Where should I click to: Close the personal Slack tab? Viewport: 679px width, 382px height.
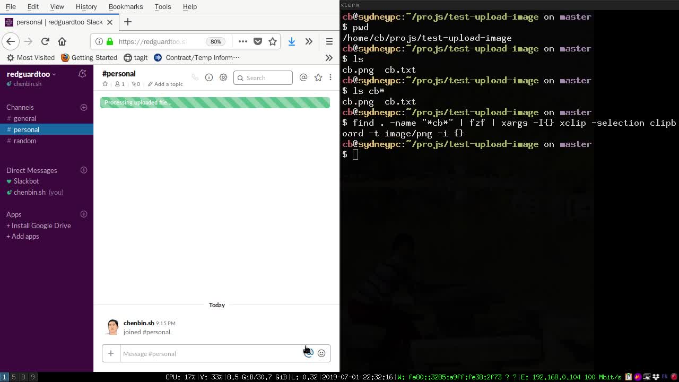point(110,22)
